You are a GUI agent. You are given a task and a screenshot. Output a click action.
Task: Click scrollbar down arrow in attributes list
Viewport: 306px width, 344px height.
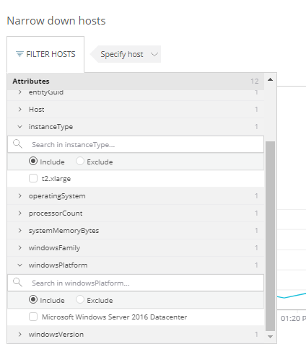(x=270, y=337)
